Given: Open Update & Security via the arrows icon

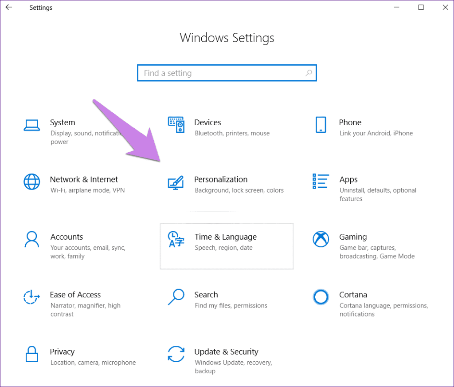Looking at the screenshot, I should 176,354.
